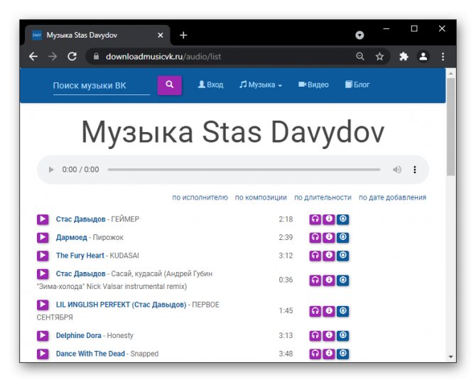Open Chrome three-dot menu
Viewport: 476px width, 392px height.
[443, 56]
